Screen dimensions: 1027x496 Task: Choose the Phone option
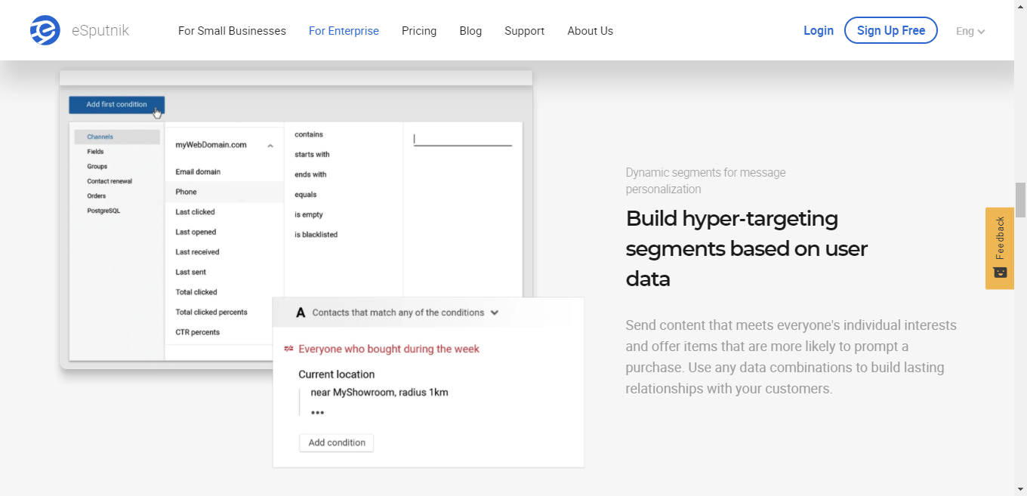224,192
